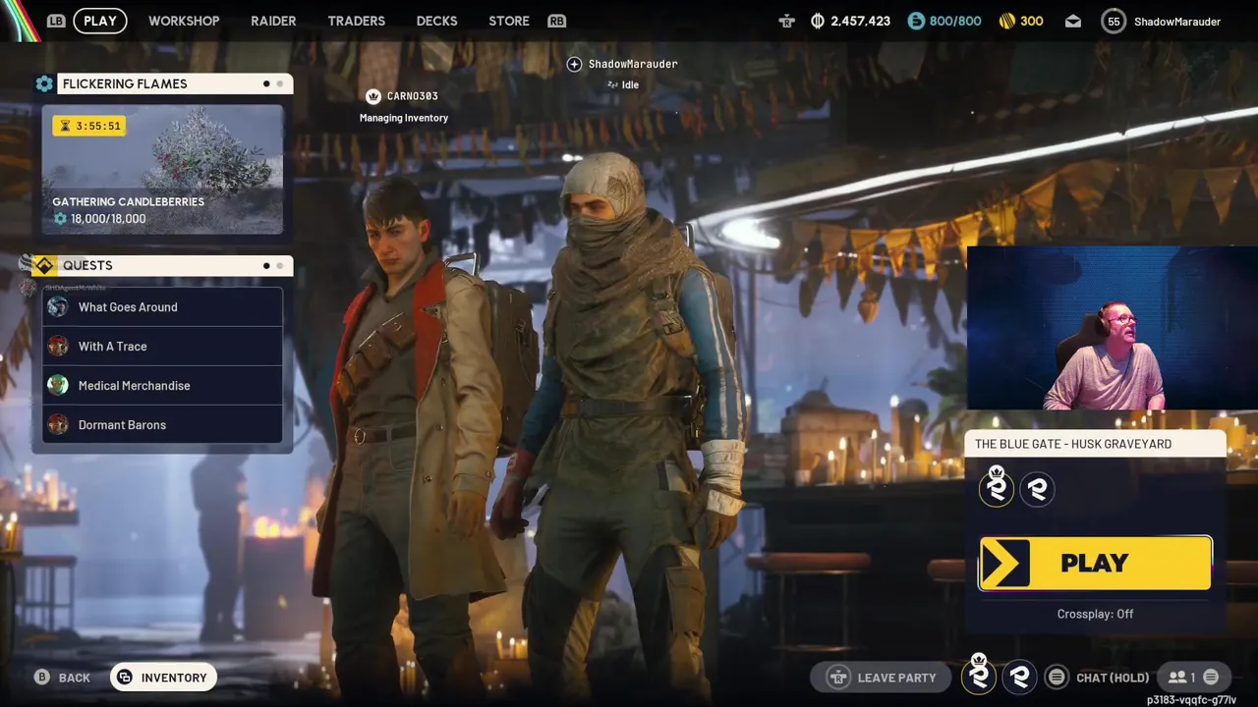Switch to the WORKSHOP tab
This screenshot has height=707, width=1258.
(184, 21)
